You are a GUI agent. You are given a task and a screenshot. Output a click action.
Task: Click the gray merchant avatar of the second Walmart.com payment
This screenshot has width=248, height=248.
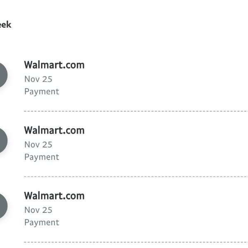[2, 141]
